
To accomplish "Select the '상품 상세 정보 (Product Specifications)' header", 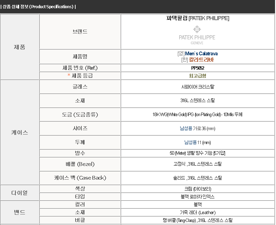I will pos(38,7).
